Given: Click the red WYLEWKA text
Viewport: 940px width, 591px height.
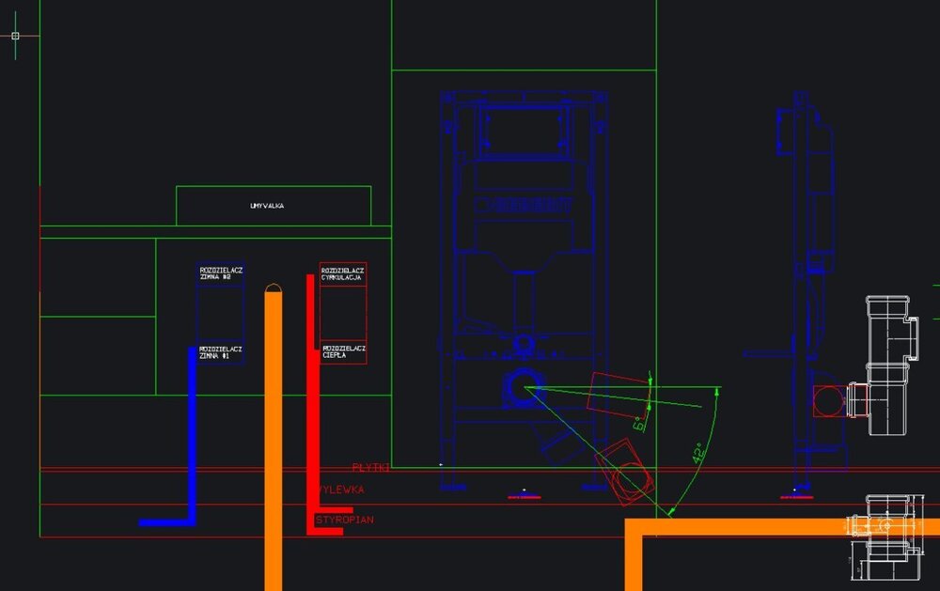Looking at the screenshot, I should tap(340, 490).
